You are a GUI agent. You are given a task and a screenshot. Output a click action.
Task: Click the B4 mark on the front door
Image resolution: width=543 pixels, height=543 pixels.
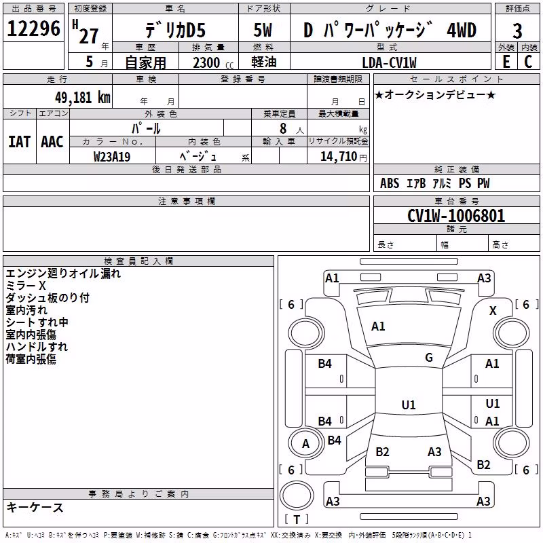[x=325, y=364]
